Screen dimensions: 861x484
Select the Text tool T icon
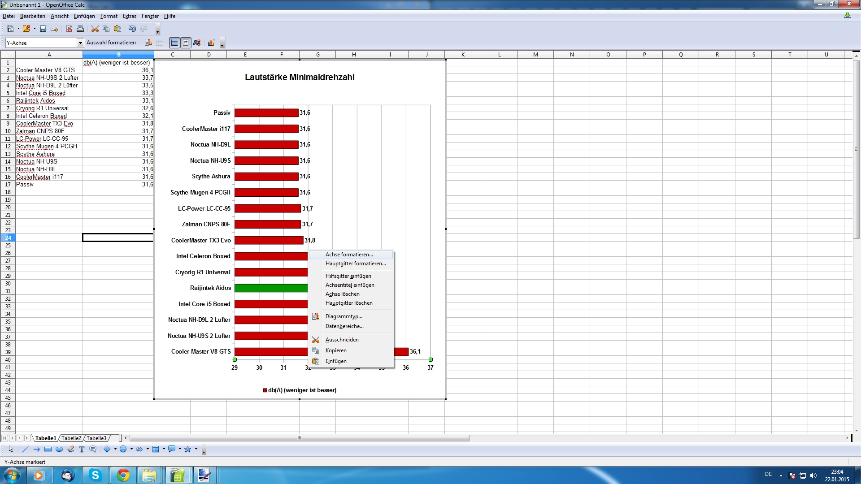[x=82, y=449]
